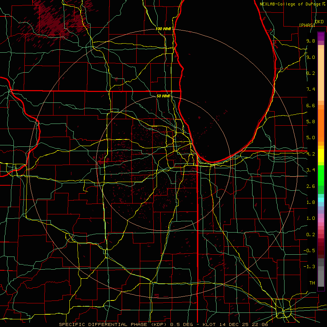Click the 9.8 scale value
This screenshot has width=327, height=327.
pyautogui.click(x=311, y=41)
